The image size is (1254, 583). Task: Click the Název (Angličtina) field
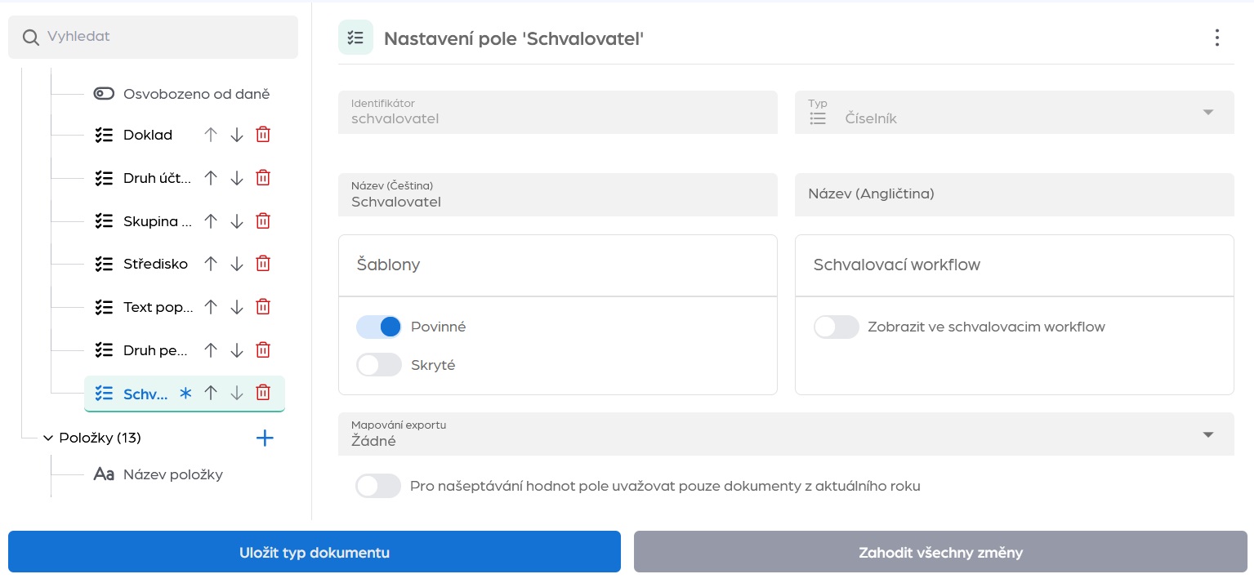click(1014, 195)
